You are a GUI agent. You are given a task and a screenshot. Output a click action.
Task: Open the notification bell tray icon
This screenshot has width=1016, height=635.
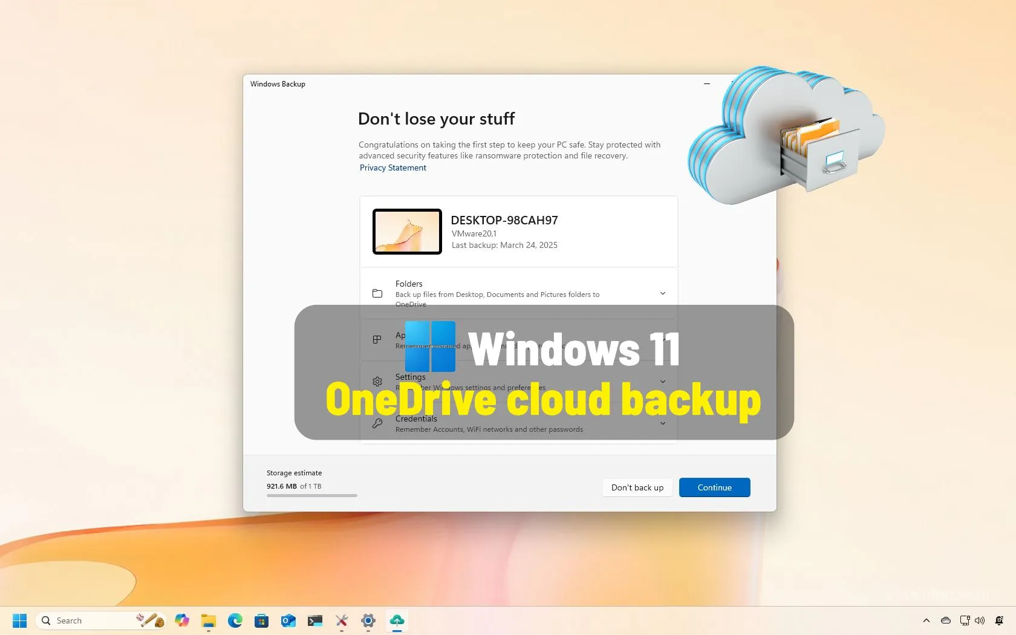999,620
